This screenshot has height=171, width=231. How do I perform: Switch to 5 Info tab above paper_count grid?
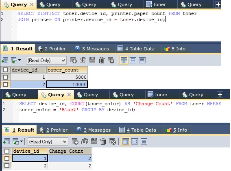(176, 49)
